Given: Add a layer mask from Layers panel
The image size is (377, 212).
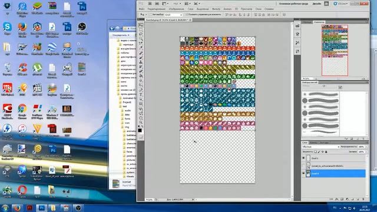Looking at the screenshot, I should click(x=342, y=199).
